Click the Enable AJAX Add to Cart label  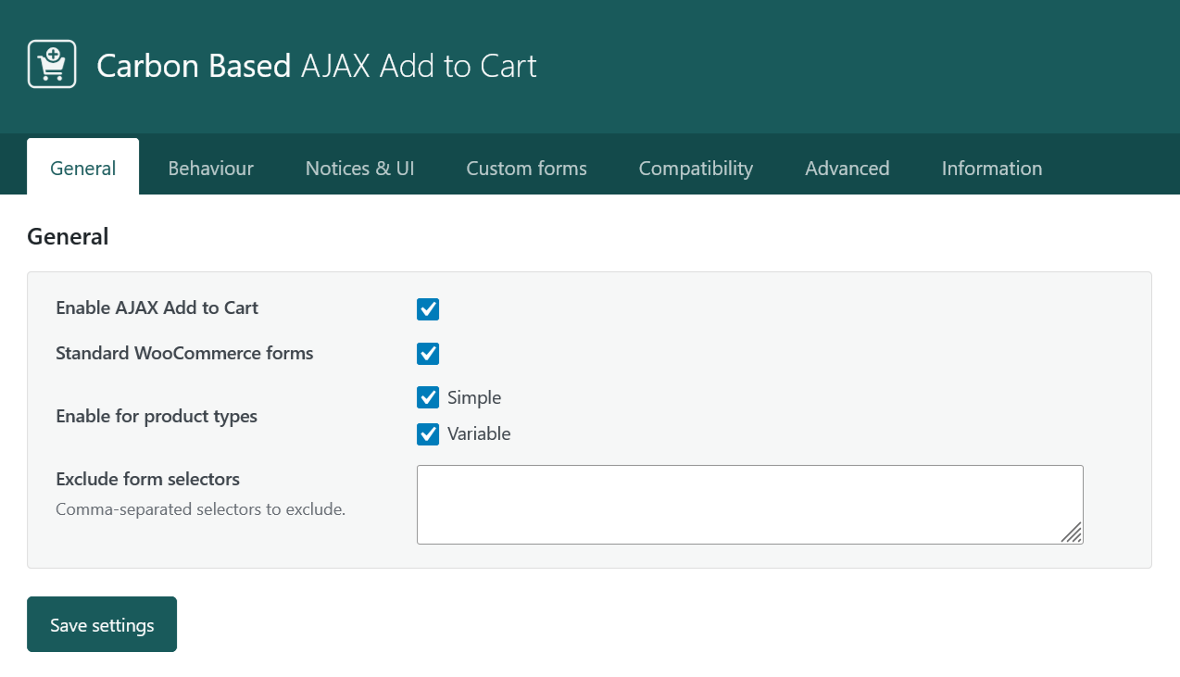pyautogui.click(x=157, y=307)
